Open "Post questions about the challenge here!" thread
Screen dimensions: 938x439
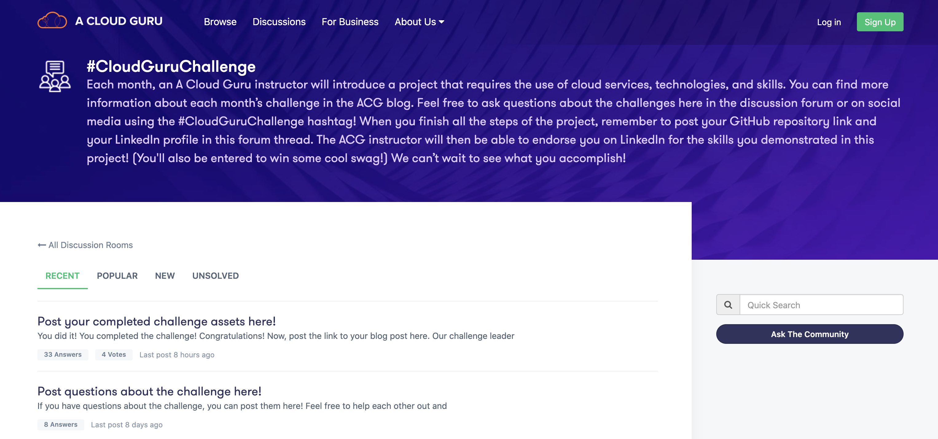coord(149,391)
